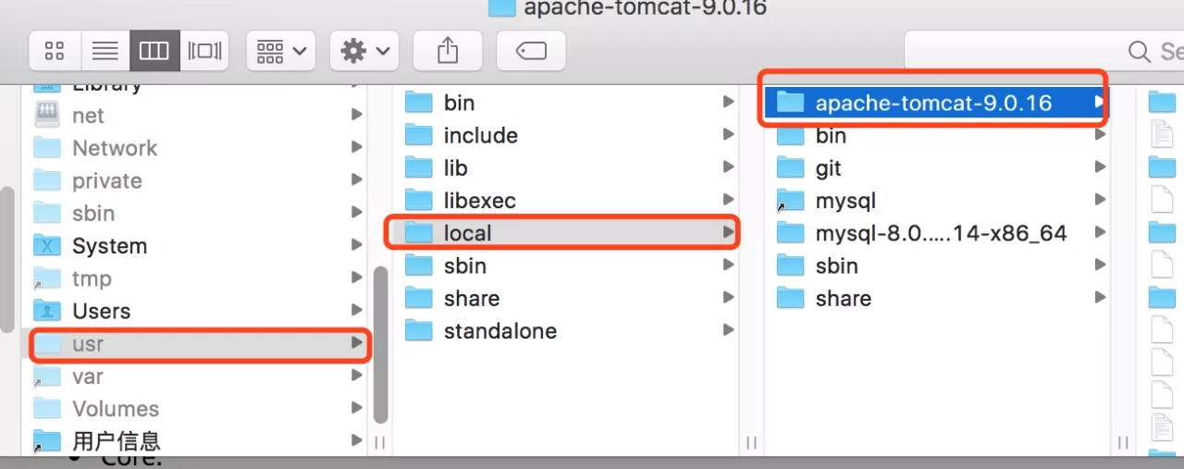Select the 用户信息 folder
This screenshot has width=1184, height=469.
point(195,441)
